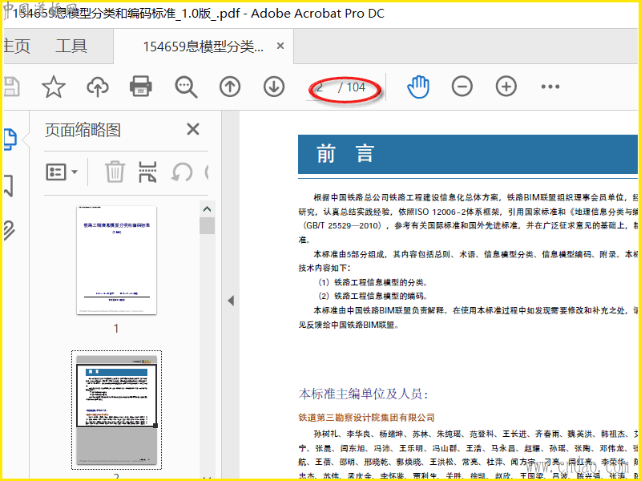Click the line (2) 铁路工程信息模型的编码

coord(373,296)
